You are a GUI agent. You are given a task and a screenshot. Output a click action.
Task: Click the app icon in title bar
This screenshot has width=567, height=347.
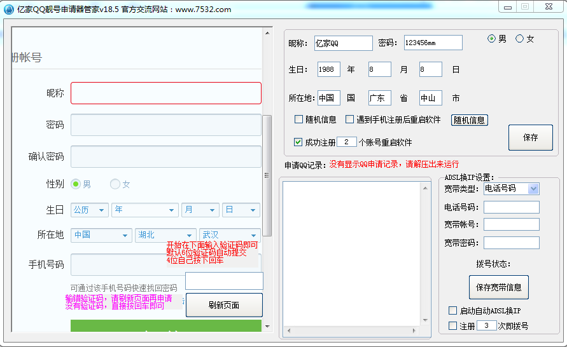pos(9,9)
